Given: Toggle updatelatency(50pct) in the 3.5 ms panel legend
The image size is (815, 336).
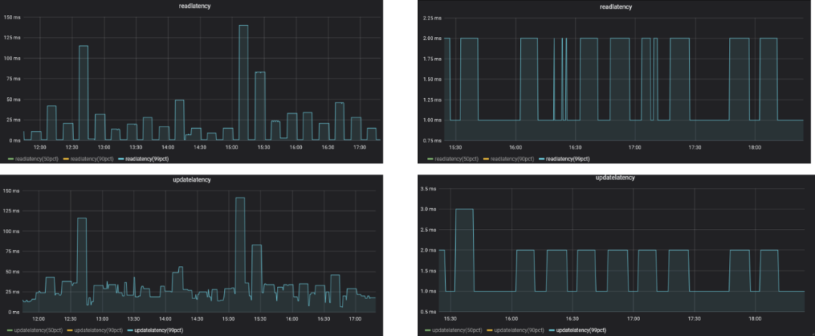Looking at the screenshot, I should 455,330.
